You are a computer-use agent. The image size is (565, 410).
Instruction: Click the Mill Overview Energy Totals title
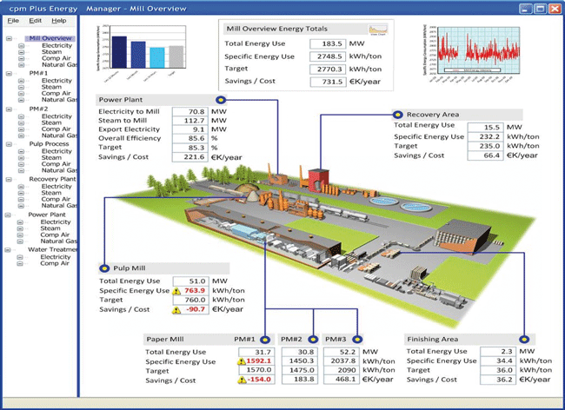(276, 29)
